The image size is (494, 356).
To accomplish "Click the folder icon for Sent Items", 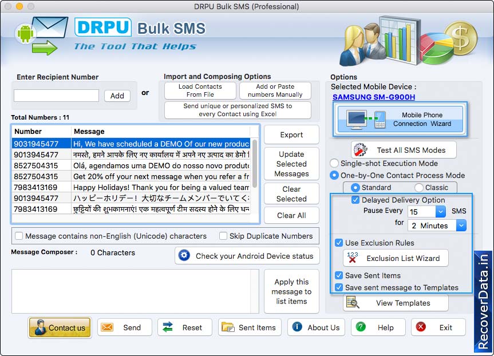I will click(228, 327).
